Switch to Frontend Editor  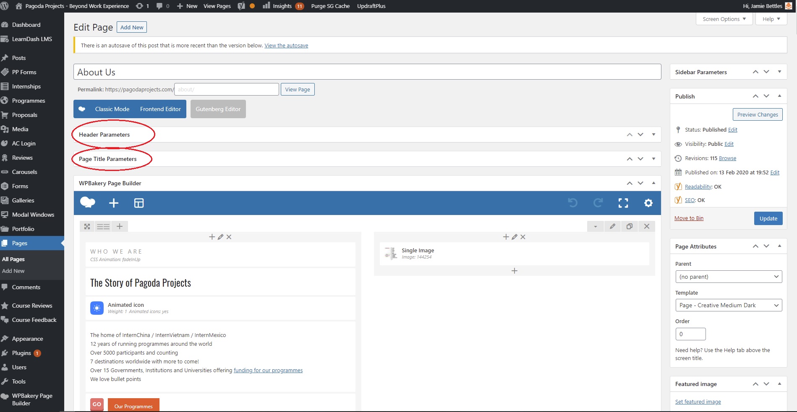[x=160, y=109]
